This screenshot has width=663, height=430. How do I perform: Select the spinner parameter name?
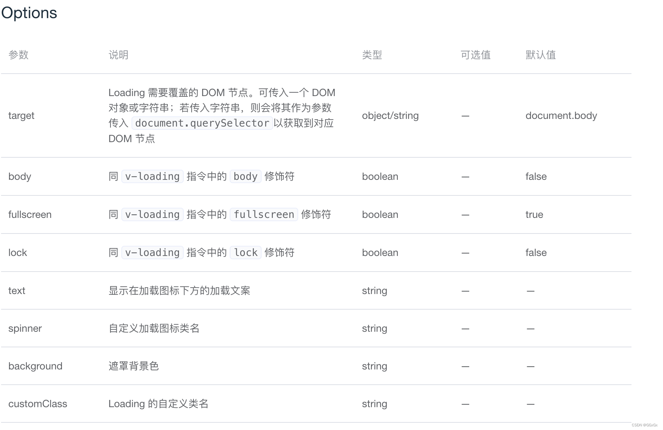pyautogui.click(x=25, y=328)
